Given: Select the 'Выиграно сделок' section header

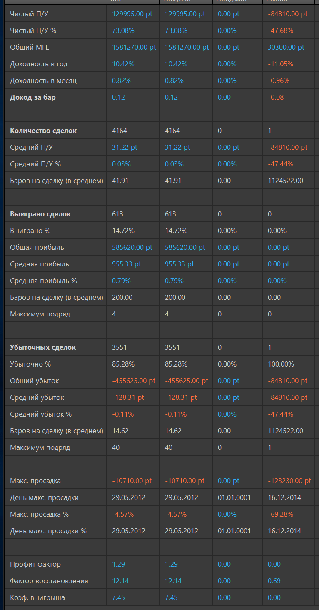Looking at the screenshot, I should coord(40,214).
